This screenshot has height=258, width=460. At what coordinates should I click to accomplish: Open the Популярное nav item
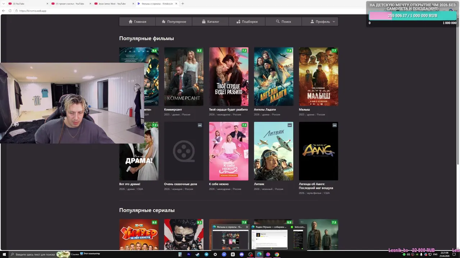[174, 21]
